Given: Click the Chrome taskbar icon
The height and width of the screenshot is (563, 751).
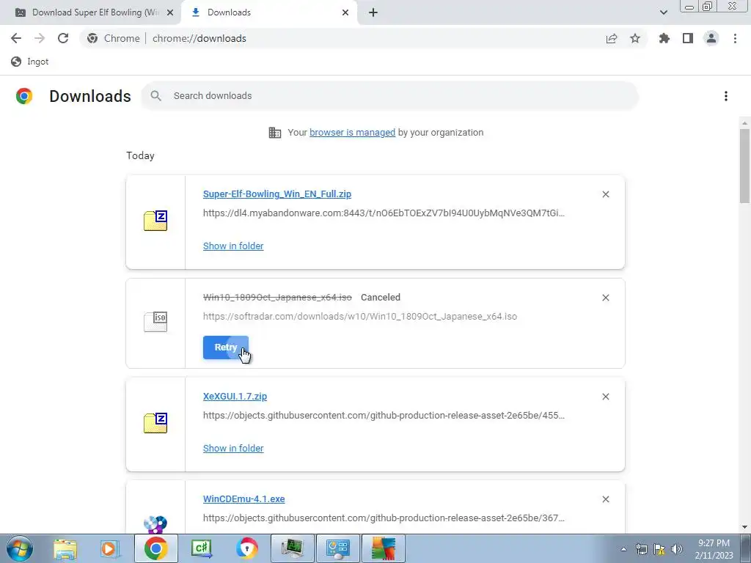Looking at the screenshot, I should pyautogui.click(x=155, y=548).
